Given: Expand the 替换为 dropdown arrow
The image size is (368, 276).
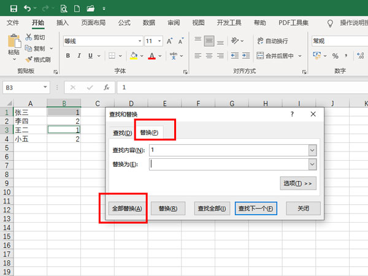Looking at the screenshot, I should [x=312, y=164].
